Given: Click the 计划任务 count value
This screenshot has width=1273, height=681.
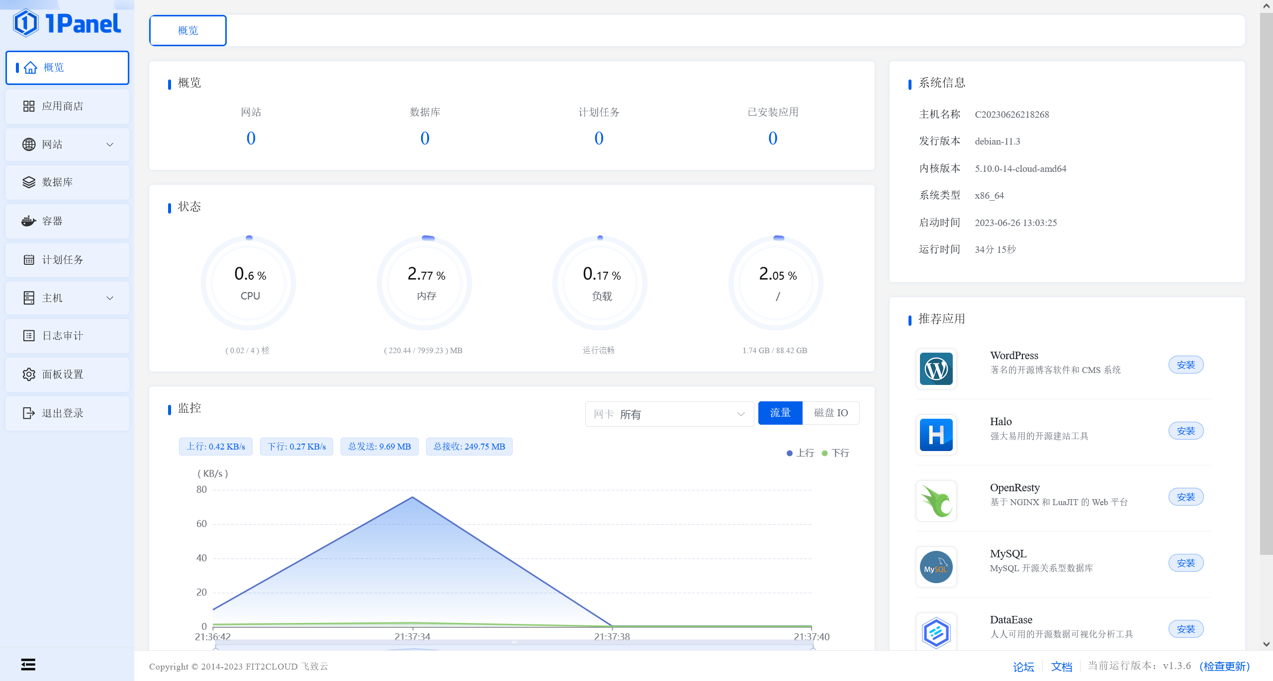Looking at the screenshot, I should pos(599,138).
